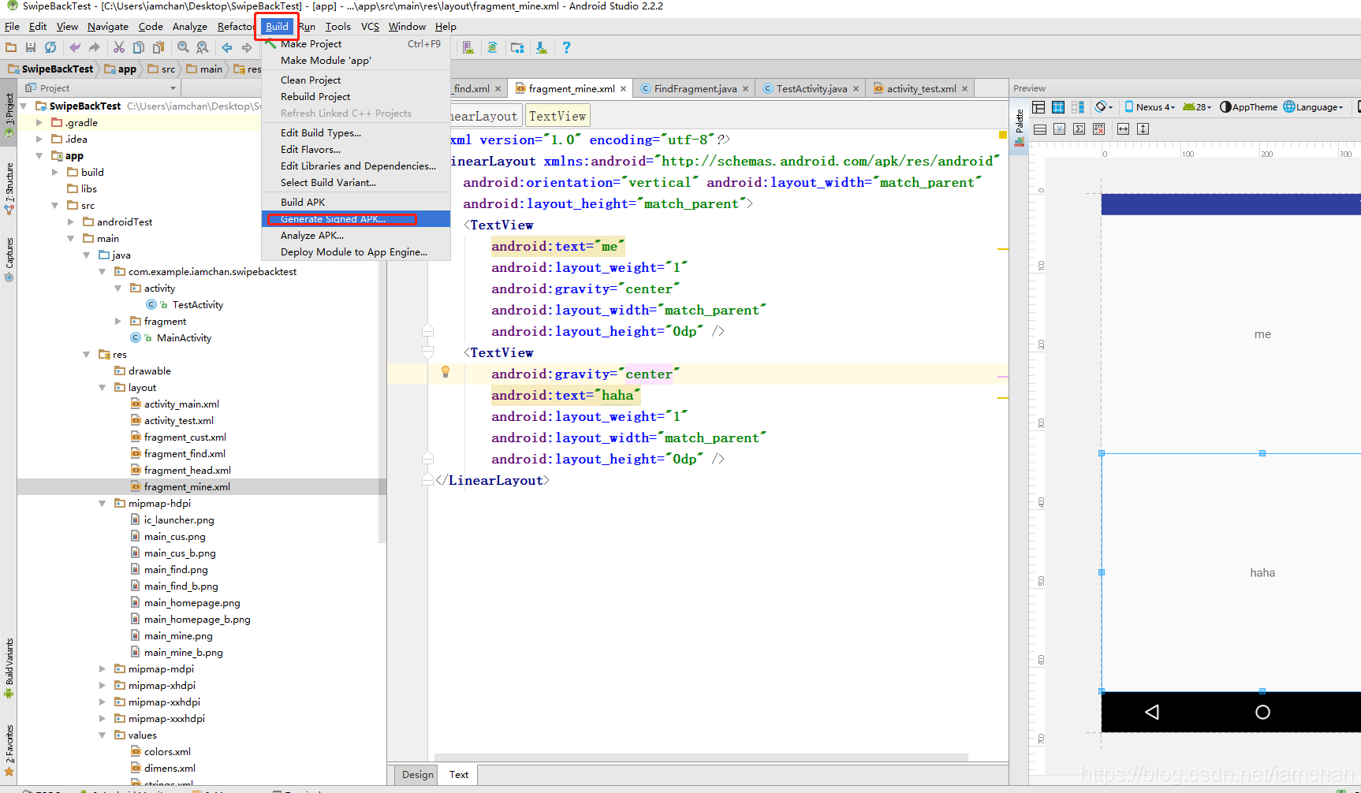
Task: Click the SwipeBackTest navigation bar breadcrumb
Action: (x=50, y=69)
